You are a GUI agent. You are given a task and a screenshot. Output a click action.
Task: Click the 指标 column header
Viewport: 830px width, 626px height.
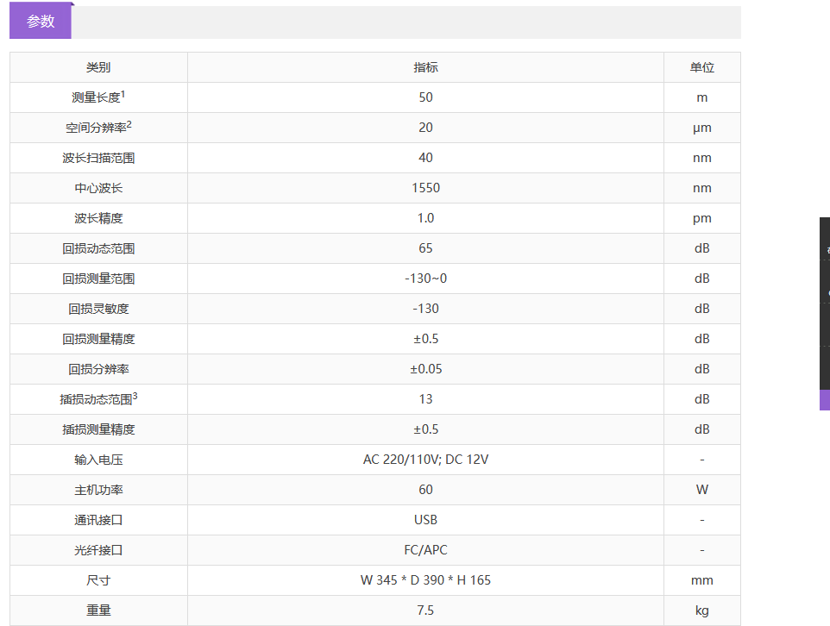425,67
